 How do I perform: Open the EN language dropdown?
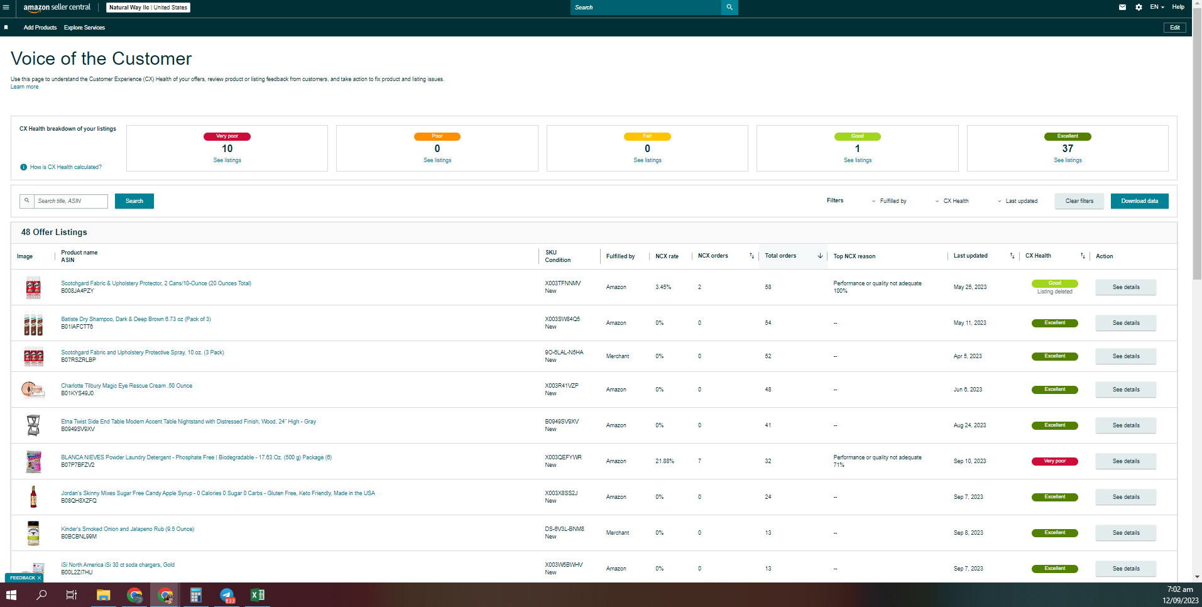[1157, 8]
